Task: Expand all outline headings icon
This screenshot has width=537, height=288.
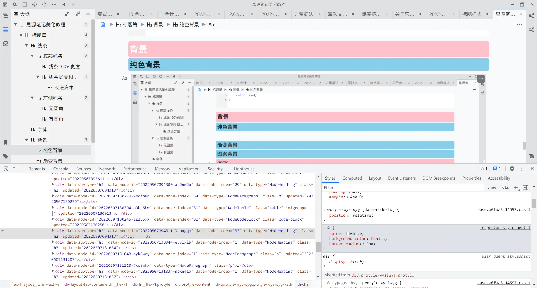Action: [x=67, y=14]
